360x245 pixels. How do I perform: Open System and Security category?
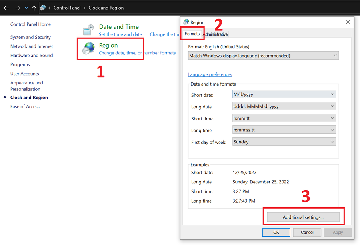tap(30, 37)
